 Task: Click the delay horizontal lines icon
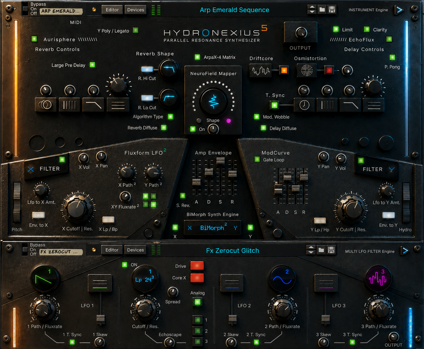[x=374, y=105]
